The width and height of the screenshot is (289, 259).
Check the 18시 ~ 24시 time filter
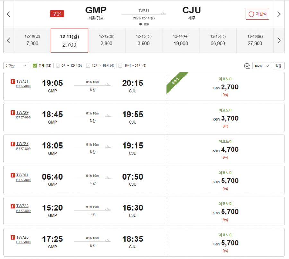point(121,66)
